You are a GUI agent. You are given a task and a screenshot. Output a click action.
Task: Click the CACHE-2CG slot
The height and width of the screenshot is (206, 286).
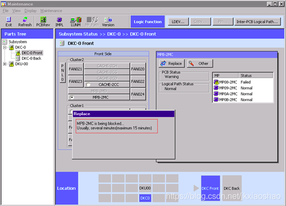(x=107, y=72)
